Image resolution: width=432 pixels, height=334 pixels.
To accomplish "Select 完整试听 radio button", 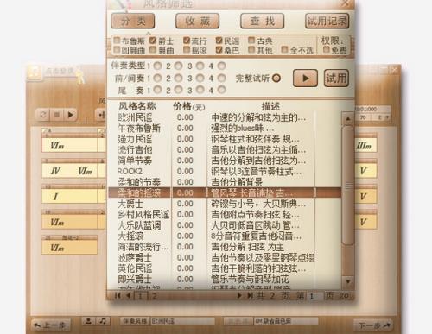I will coord(276,78).
